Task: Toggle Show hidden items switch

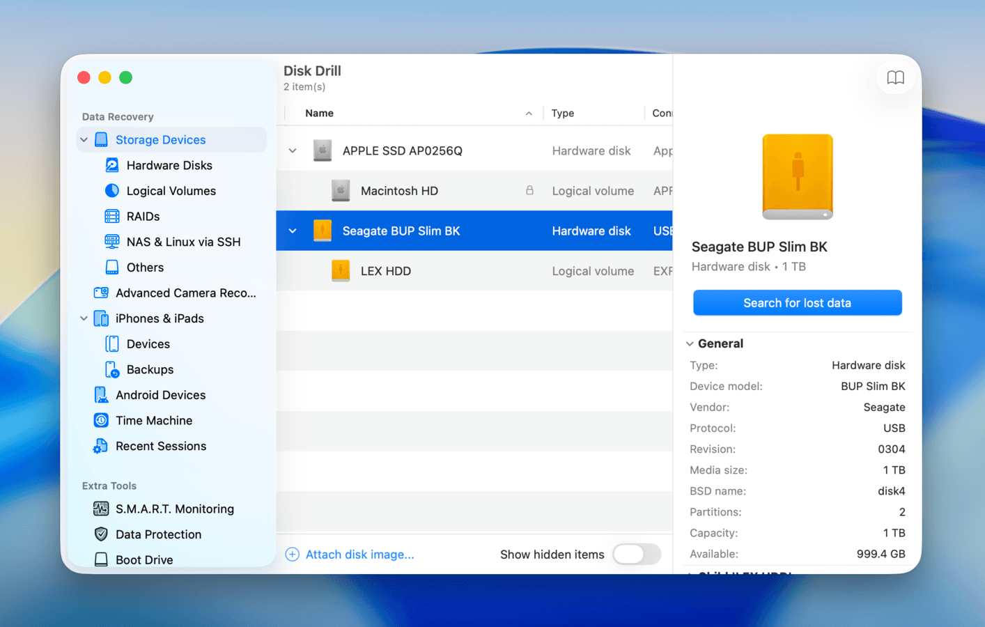Action: coord(637,555)
